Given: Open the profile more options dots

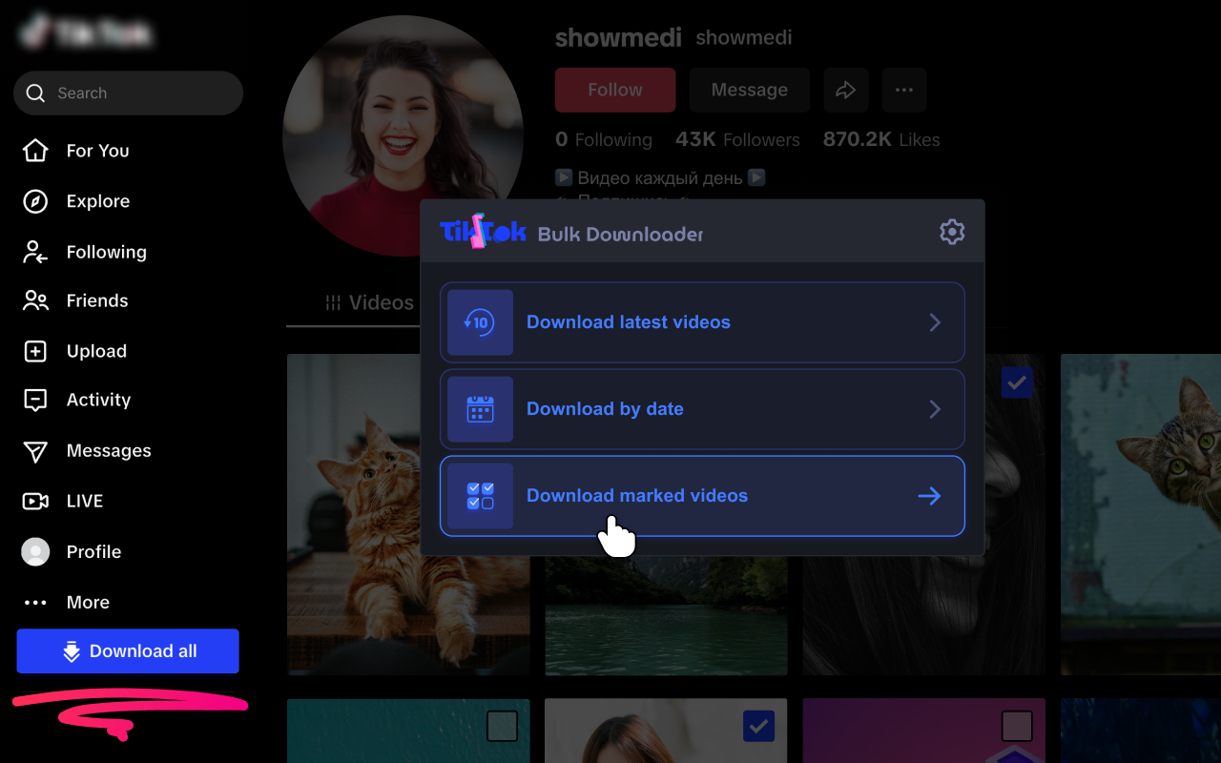Looking at the screenshot, I should pyautogui.click(x=904, y=90).
